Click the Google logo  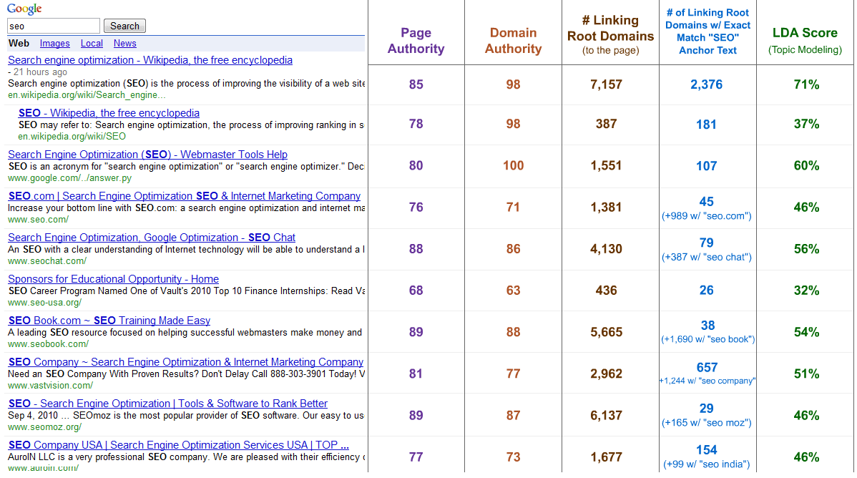[x=24, y=9]
